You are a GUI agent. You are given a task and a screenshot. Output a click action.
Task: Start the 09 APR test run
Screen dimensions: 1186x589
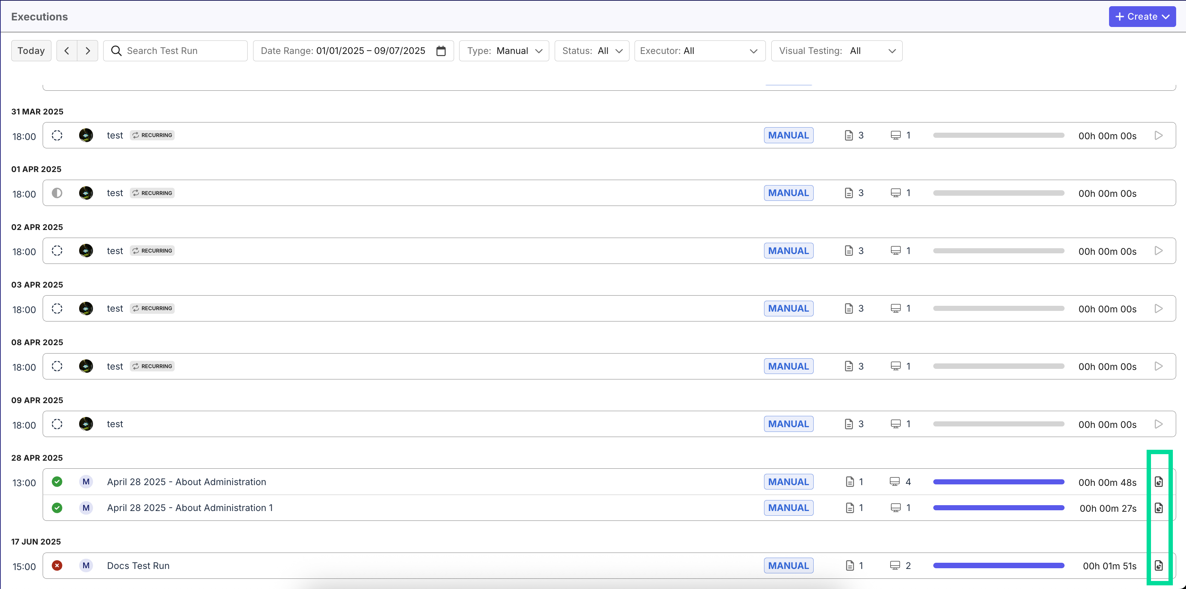click(1158, 424)
